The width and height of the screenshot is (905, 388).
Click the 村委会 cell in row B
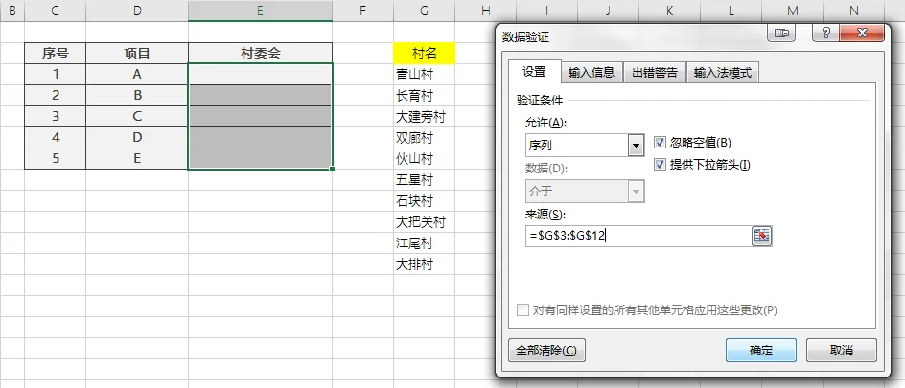pyautogui.click(x=261, y=96)
